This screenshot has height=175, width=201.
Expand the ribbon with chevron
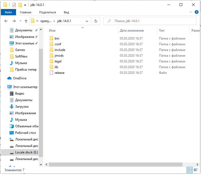pos(190,12)
